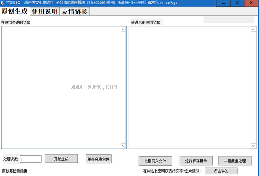Maximize the 村兔SEO window
The image size is (259, 176).
238,3
